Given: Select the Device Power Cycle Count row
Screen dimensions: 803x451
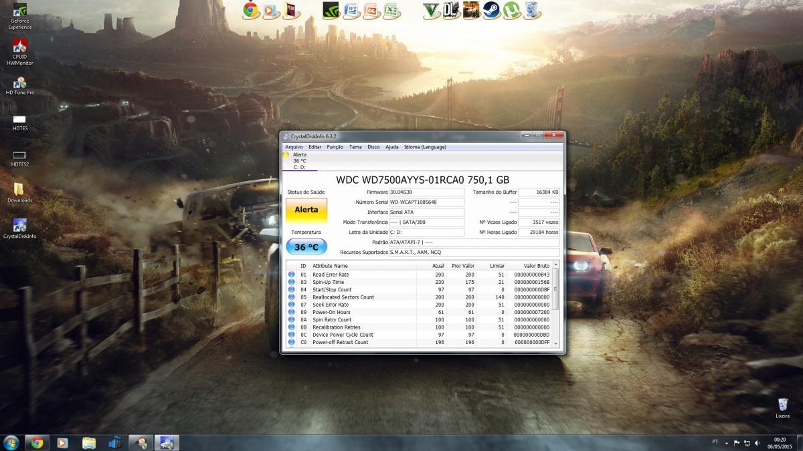Looking at the screenshot, I should coord(419,335).
